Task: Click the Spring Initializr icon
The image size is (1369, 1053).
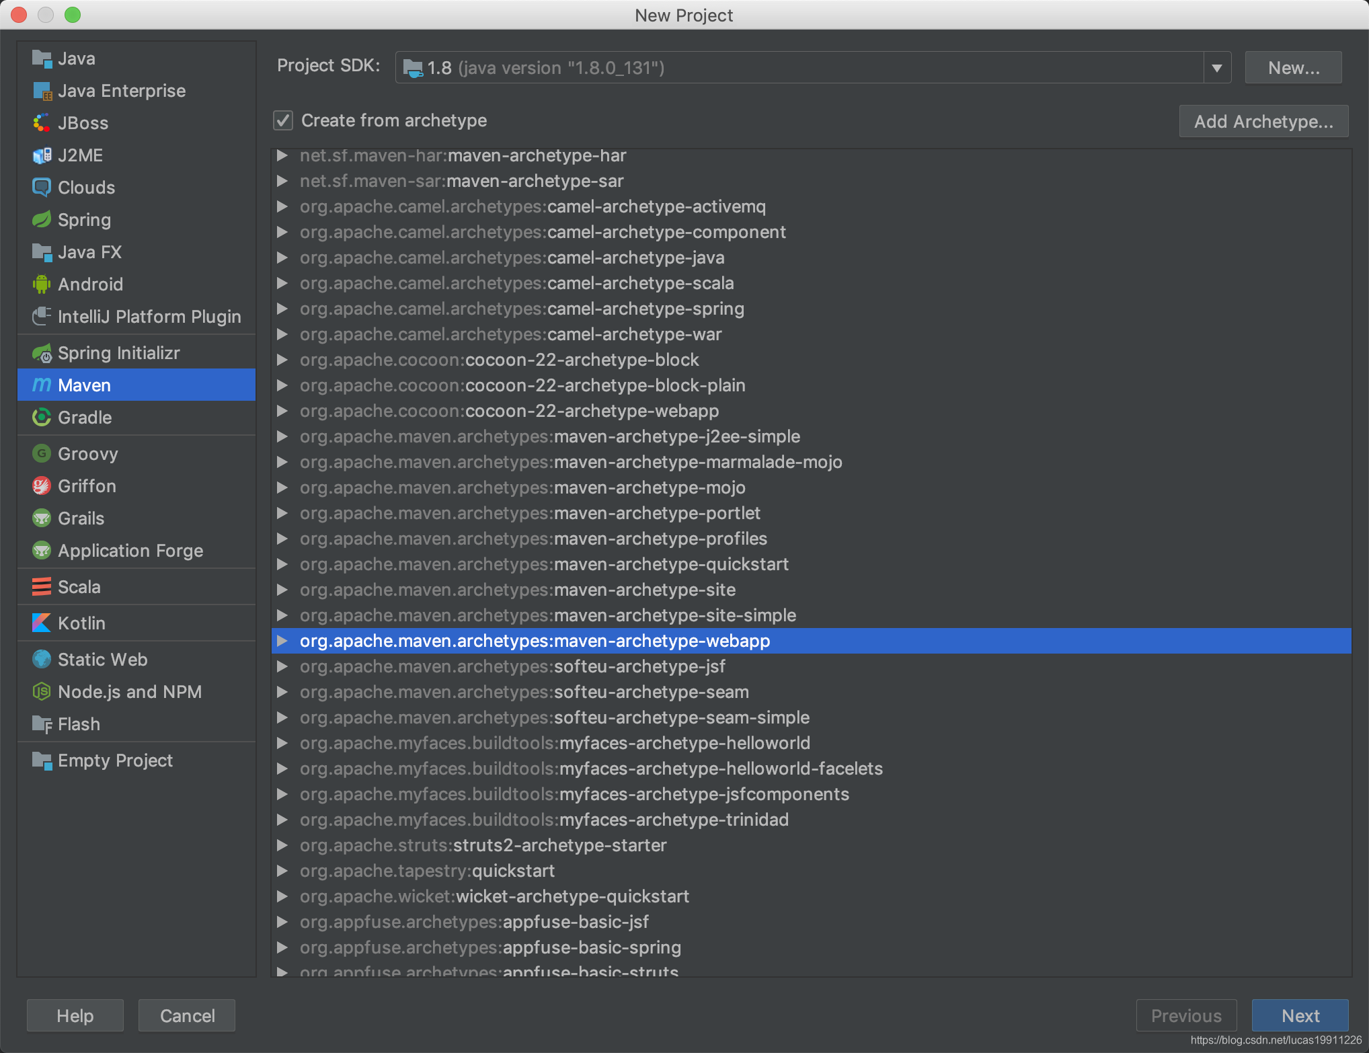Action: tap(42, 354)
